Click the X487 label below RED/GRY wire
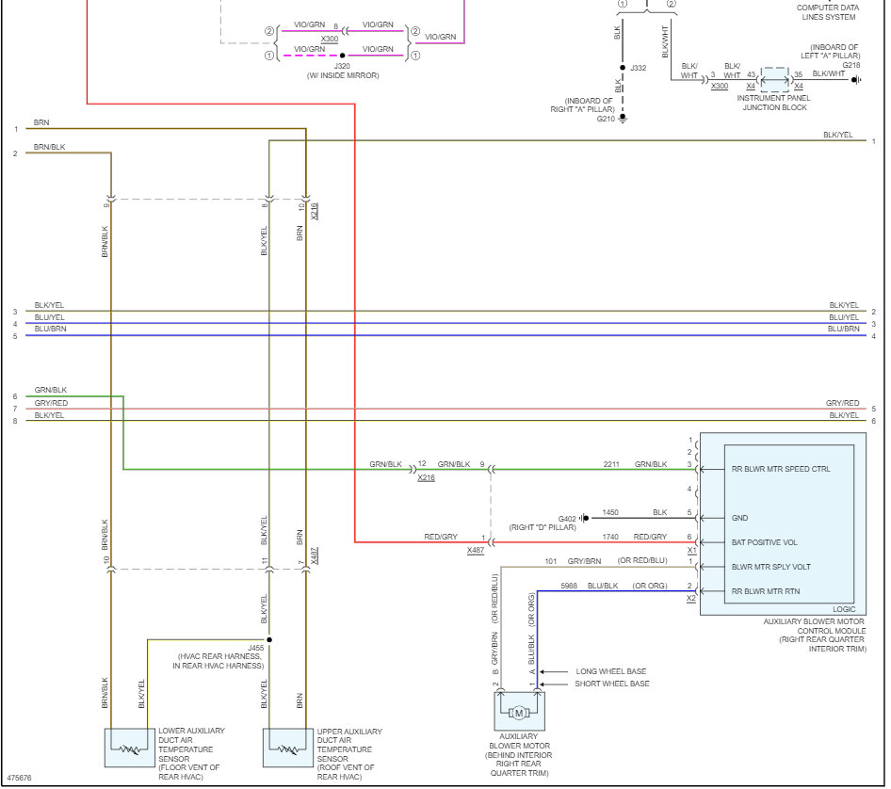The image size is (891, 789). (476, 551)
